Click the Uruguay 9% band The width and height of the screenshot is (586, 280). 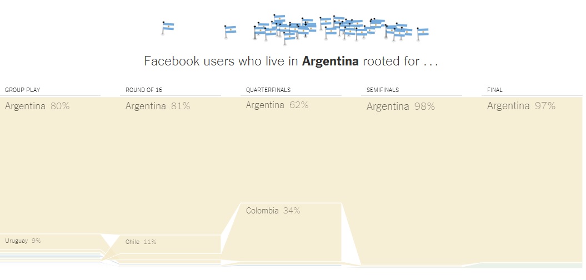[51, 241]
